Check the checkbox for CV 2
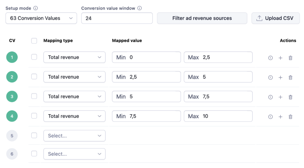304x168 pixels. pyautogui.click(x=34, y=76)
